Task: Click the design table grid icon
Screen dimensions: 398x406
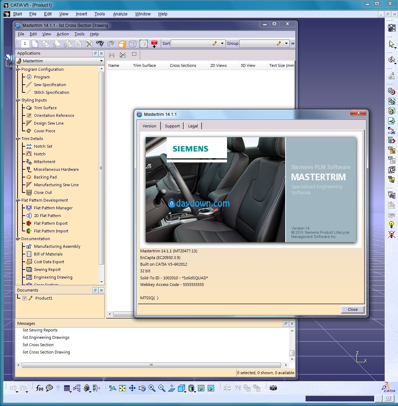Action: [x=67, y=388]
